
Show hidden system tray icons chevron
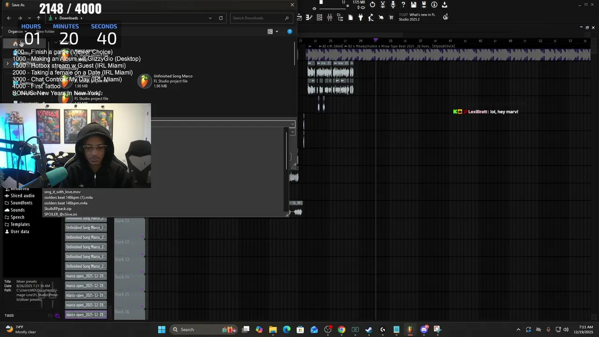(x=518, y=330)
